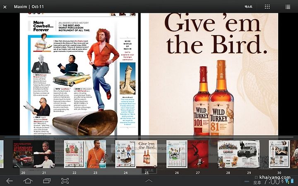Open page 25 Give 'em the Bird thumbnail
298x186 pixels.
(147, 154)
